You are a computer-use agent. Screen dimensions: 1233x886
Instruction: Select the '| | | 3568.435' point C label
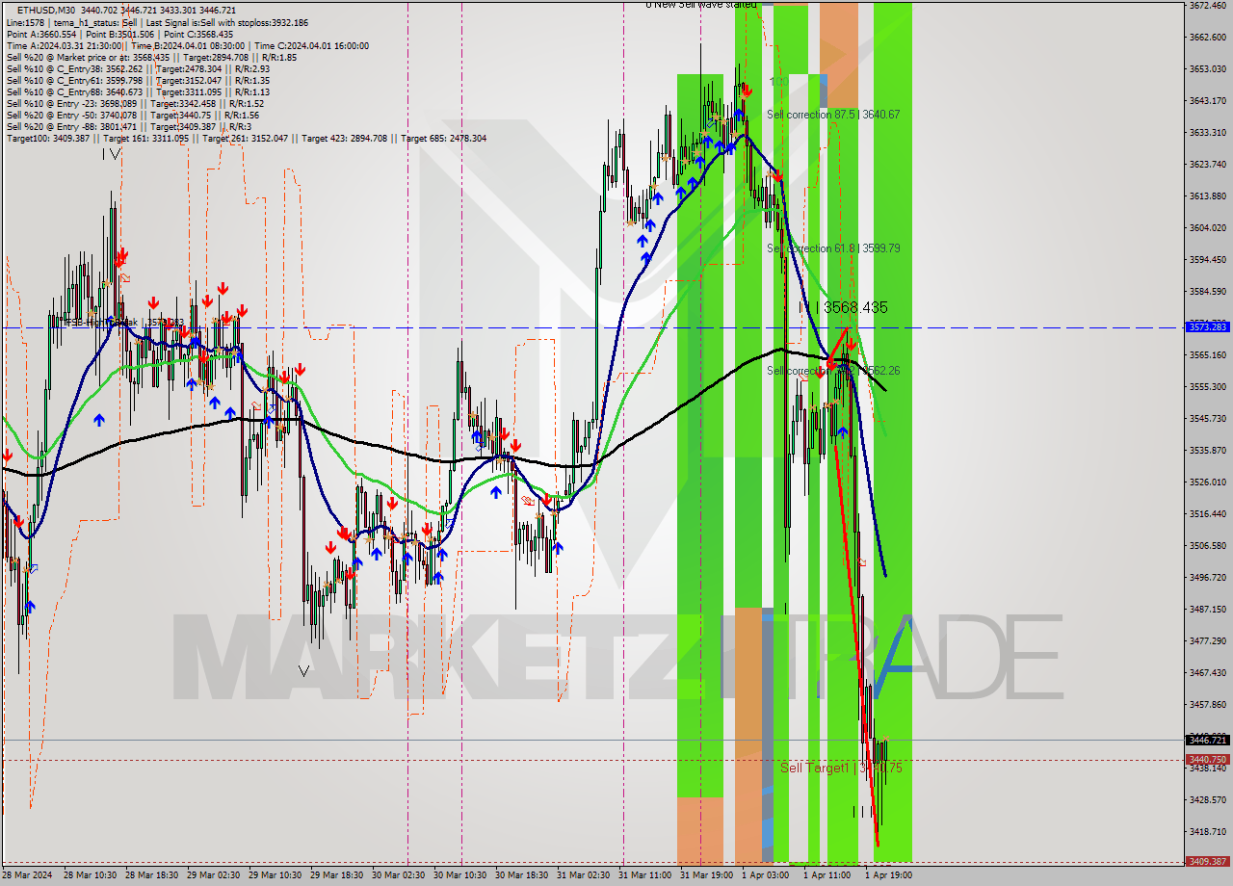point(843,307)
